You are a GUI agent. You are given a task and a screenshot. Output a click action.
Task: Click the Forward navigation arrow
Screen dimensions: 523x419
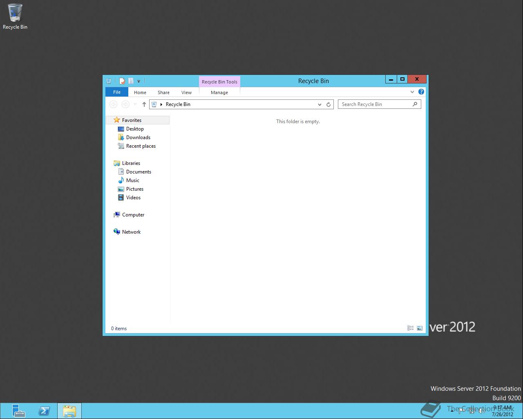click(125, 104)
